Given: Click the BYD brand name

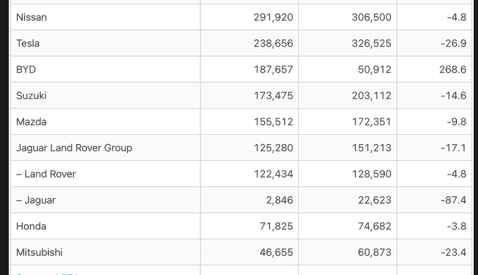Looking at the screenshot, I should coord(26,70).
